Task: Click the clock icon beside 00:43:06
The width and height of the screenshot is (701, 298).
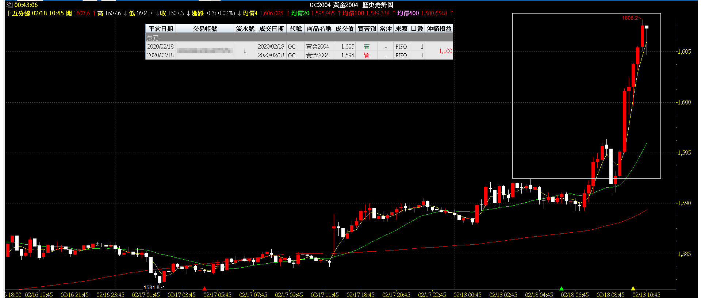Action: (9, 5)
